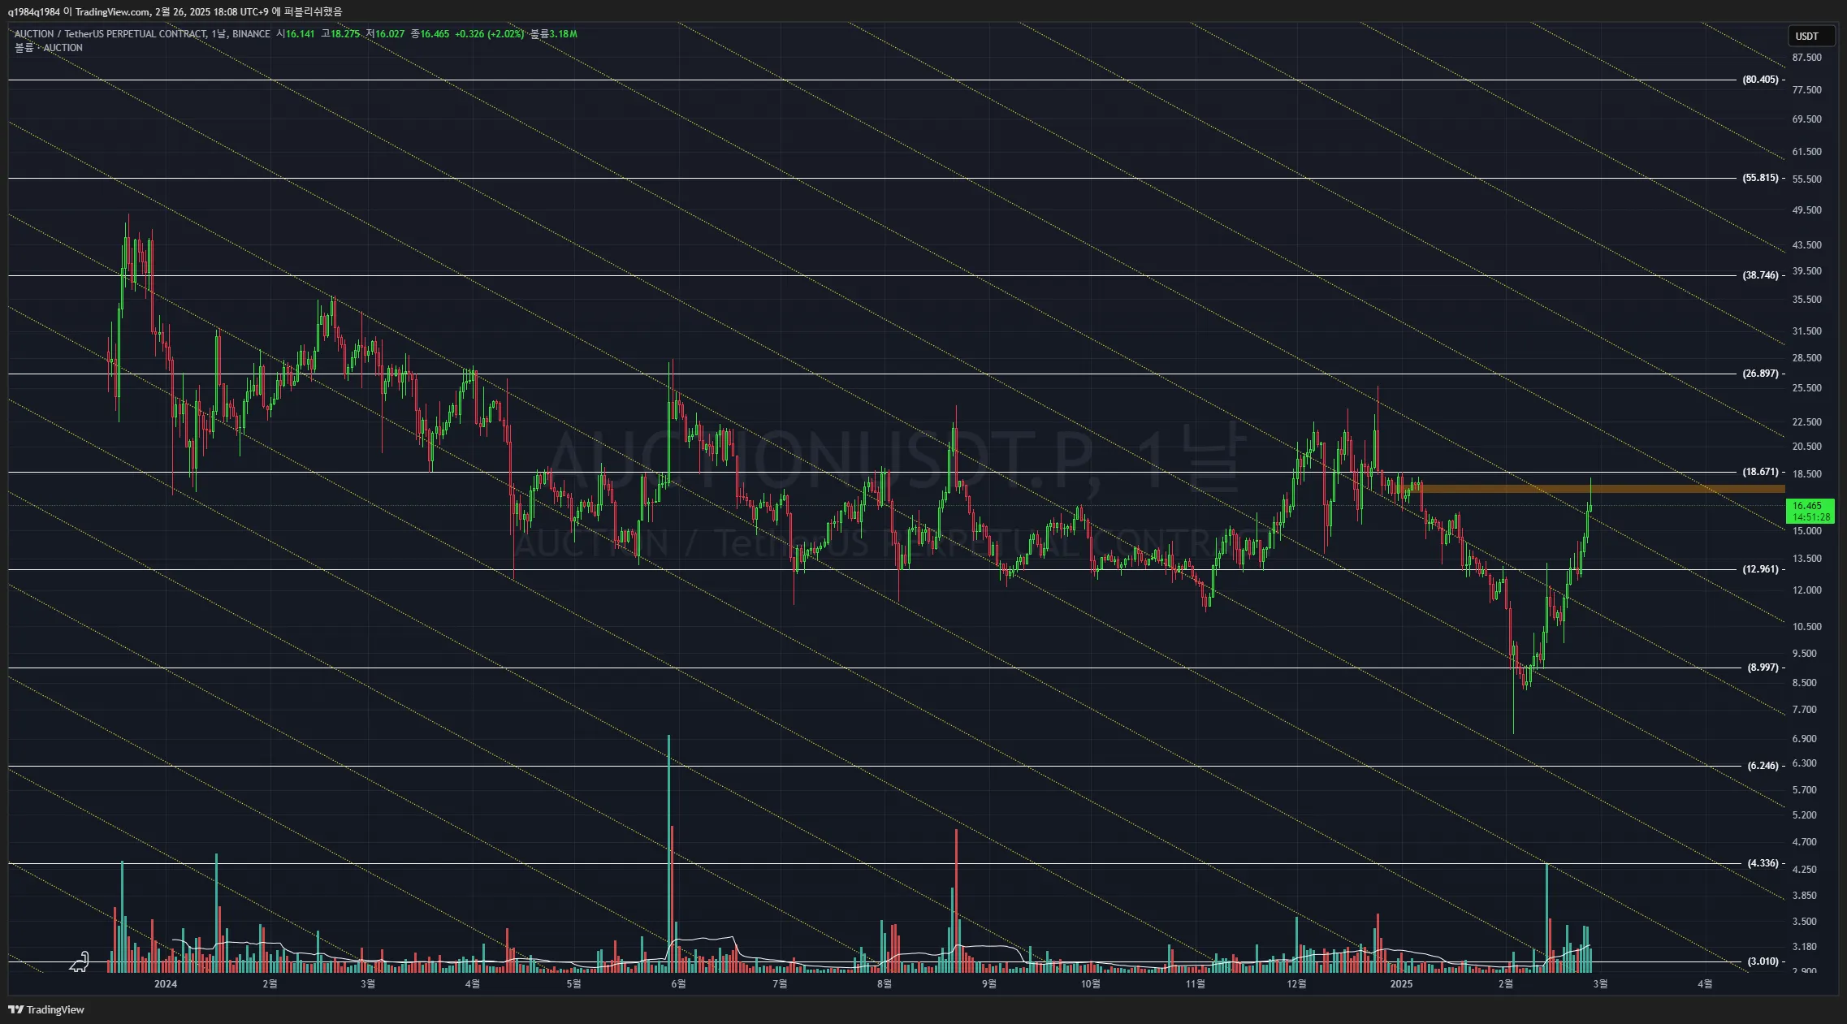This screenshot has height=1024, width=1847.
Task: Click the 49.500 price axis tick
Action: pyautogui.click(x=1807, y=210)
